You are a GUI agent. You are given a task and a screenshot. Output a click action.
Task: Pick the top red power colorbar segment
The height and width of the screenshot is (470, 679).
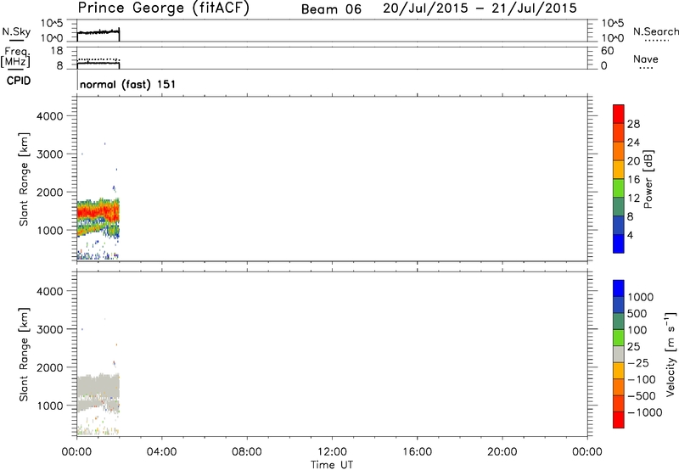[x=619, y=114]
